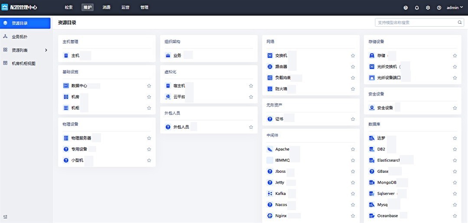The image size is (468, 223).
Task: Click the notification bell icon
Action: click(x=417, y=8)
